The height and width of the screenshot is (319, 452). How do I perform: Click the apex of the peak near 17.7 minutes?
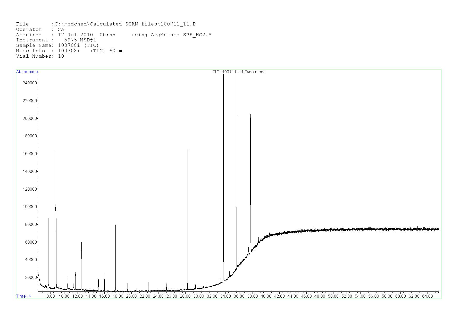click(115, 225)
